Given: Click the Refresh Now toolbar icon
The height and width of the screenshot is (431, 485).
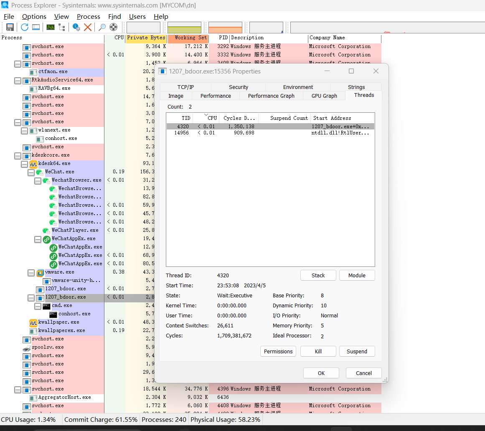Looking at the screenshot, I should coord(25,27).
